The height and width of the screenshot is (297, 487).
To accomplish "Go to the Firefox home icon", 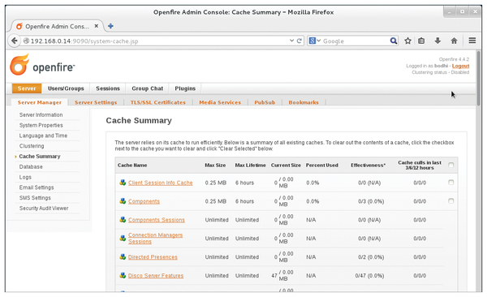I will click(x=454, y=41).
